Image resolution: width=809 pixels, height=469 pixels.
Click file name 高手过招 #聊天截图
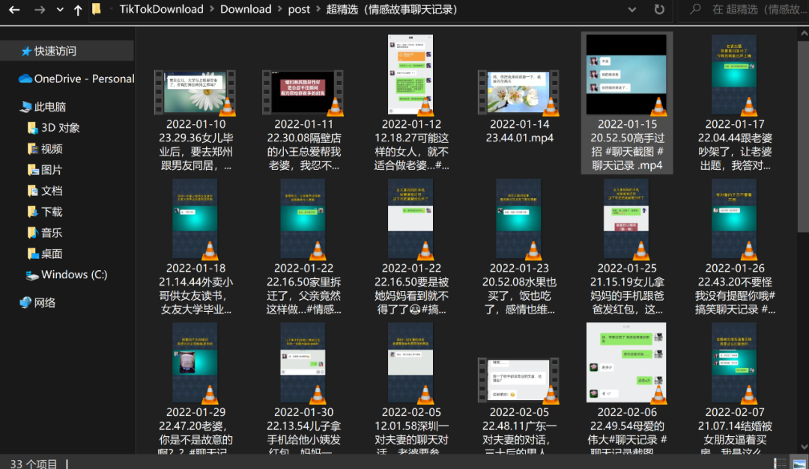pyautogui.click(x=627, y=145)
